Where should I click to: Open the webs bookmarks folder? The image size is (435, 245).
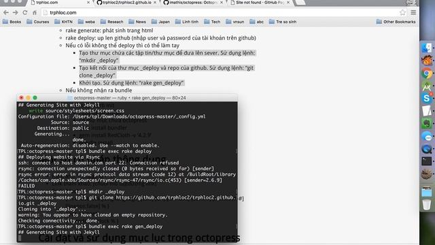(x=86, y=22)
